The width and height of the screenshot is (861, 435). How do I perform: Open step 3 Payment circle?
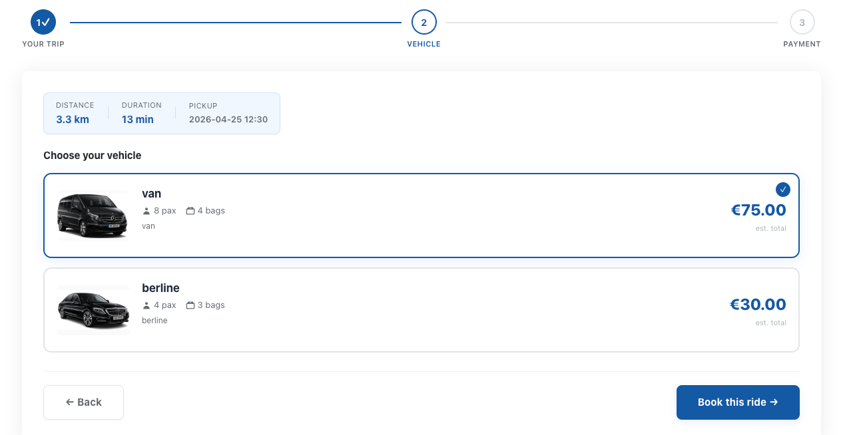[x=802, y=22]
